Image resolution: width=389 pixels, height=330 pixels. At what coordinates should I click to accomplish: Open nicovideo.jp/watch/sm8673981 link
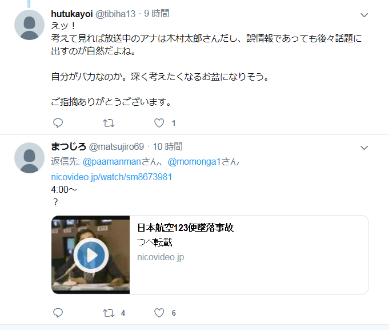[x=111, y=177]
